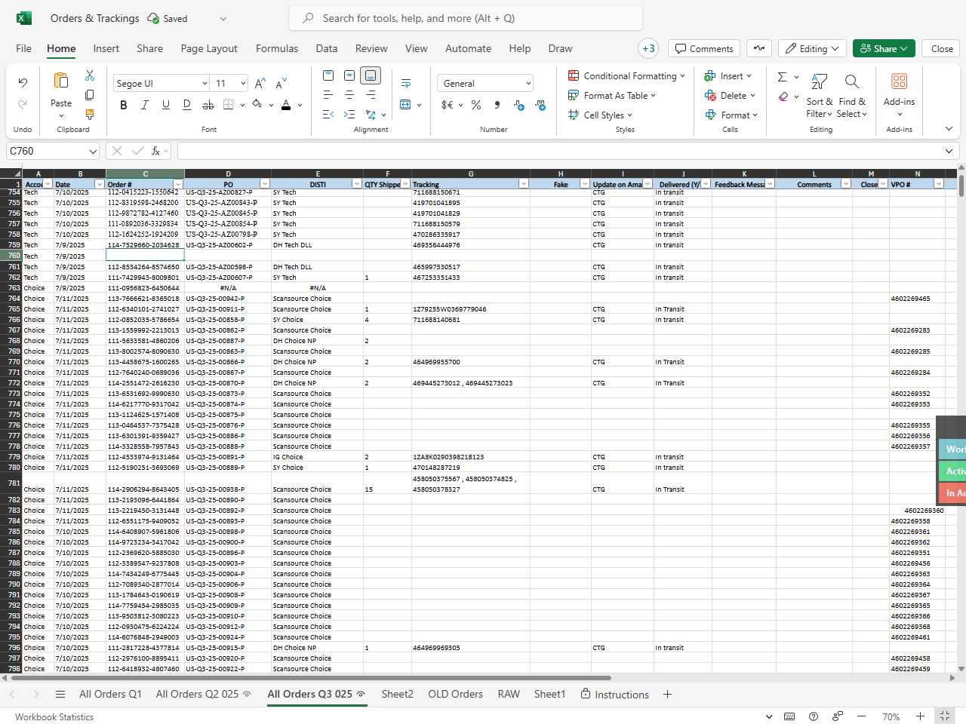Open the Formulas ribbon tab

tap(277, 48)
